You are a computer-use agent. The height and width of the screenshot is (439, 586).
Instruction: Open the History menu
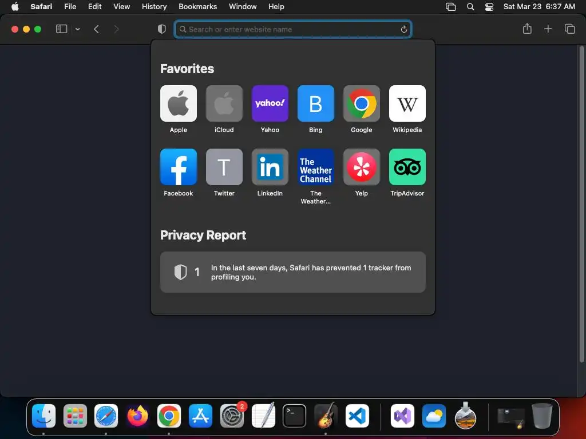154,7
